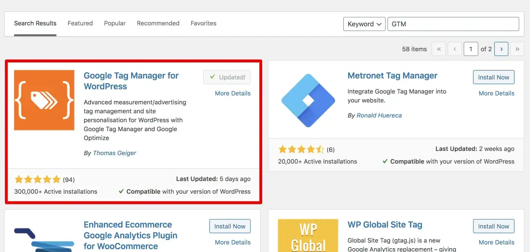Click the Compatible notice under Metronet Tag Manager
This screenshot has width=530, height=252.
point(448,161)
